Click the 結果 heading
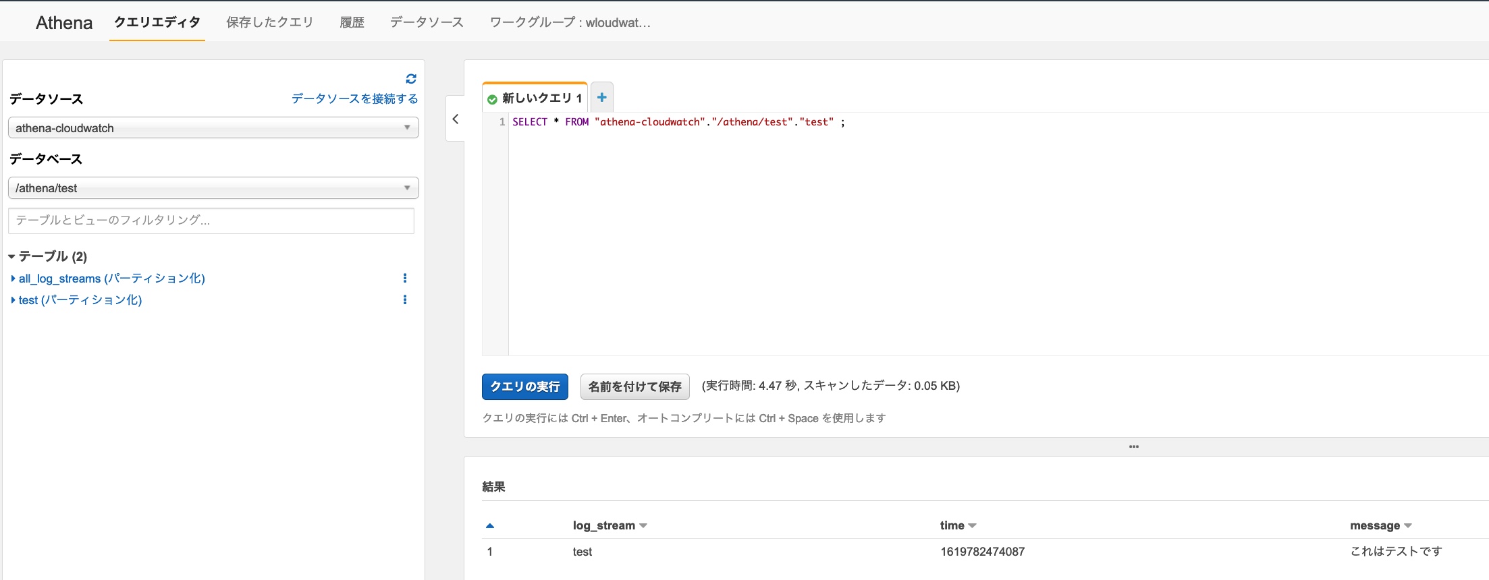Viewport: 1489px width, 580px height. [494, 486]
